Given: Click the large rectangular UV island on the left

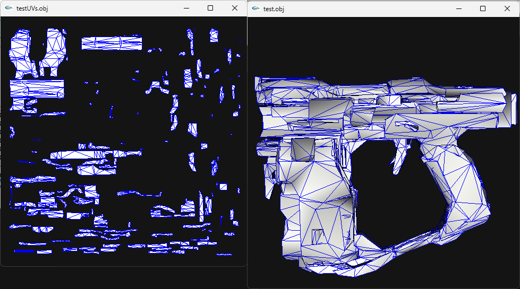Looking at the screenshot, I should [36, 88].
